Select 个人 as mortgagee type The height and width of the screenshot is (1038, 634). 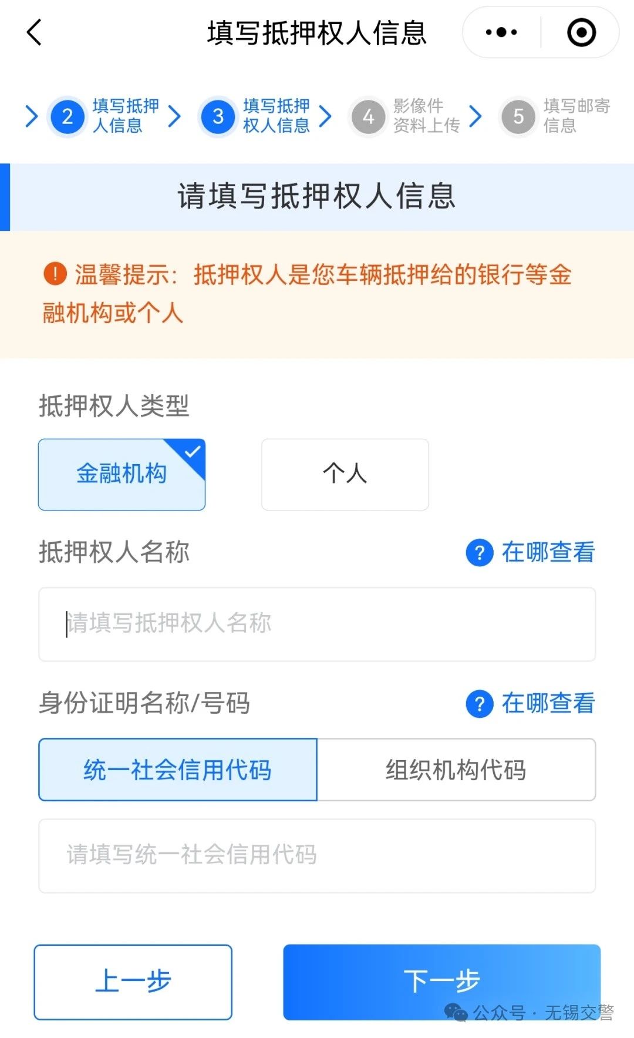345,474
